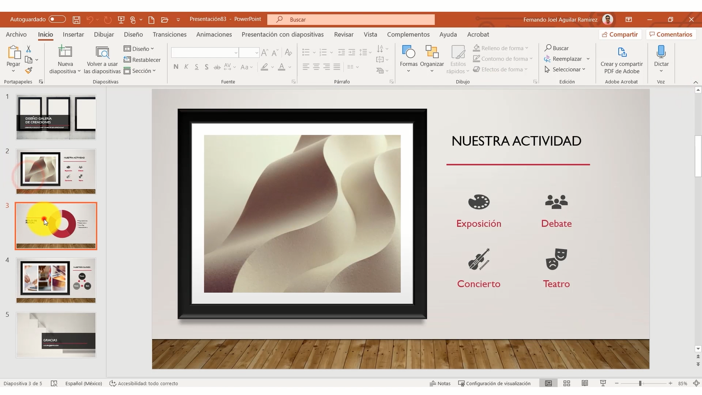Apply text shadow with S icon

tap(206, 67)
